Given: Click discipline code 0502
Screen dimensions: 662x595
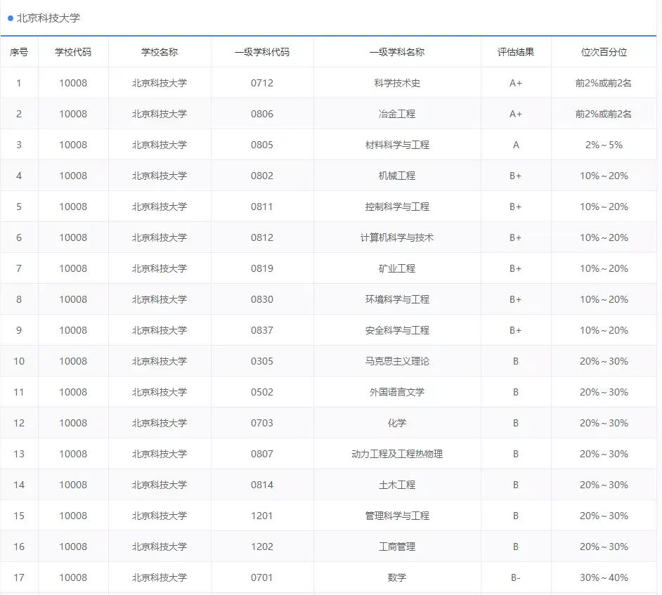Looking at the screenshot, I should point(262,392).
